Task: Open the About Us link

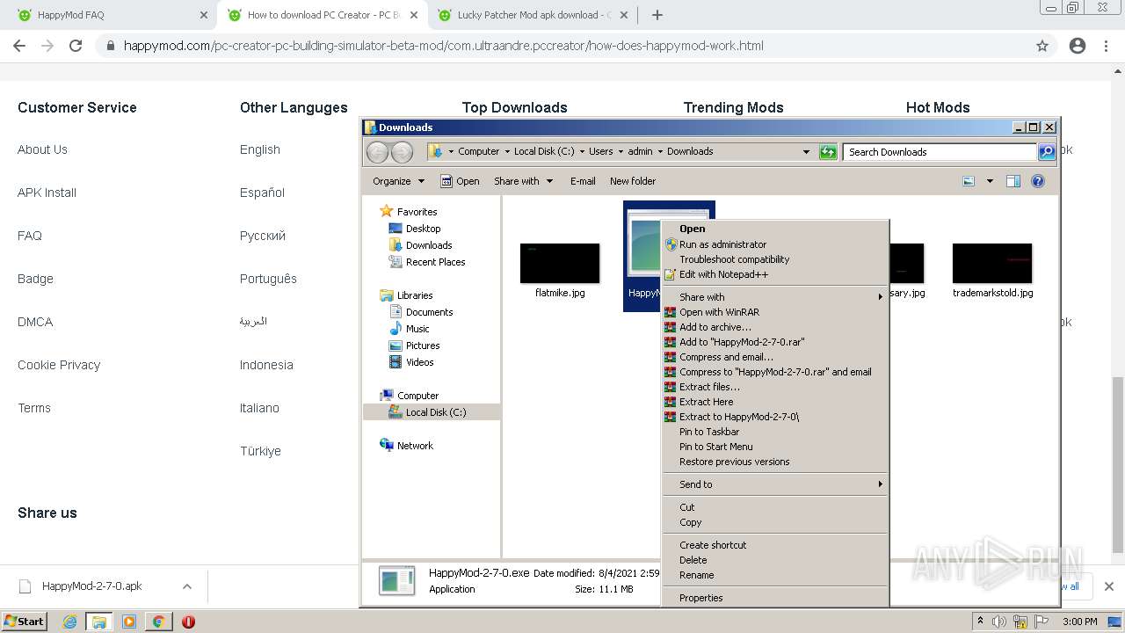Action: (x=42, y=149)
